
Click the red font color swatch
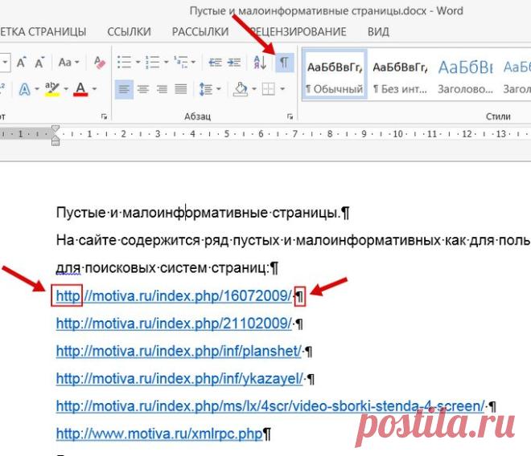[x=80, y=90]
